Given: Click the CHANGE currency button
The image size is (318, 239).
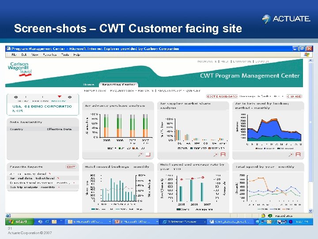Looking at the screenshot, I should pyautogui.click(x=294, y=96).
